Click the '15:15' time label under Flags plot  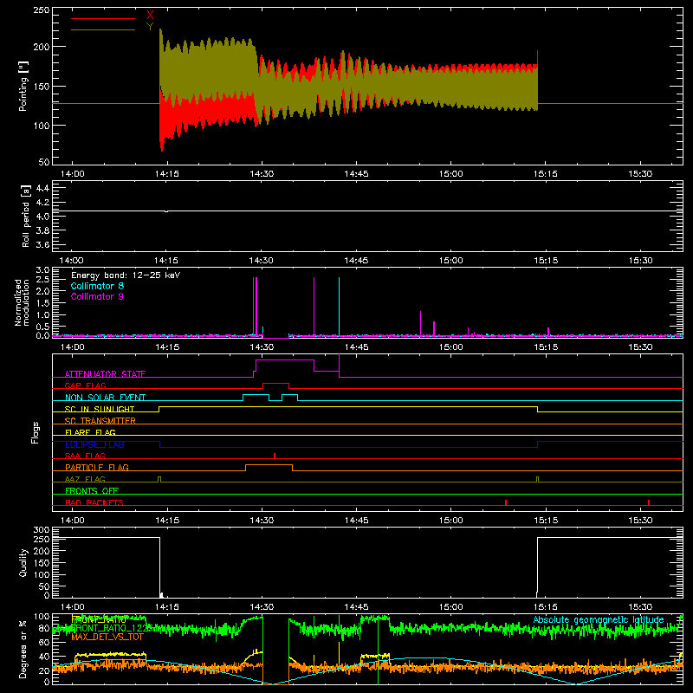pos(546,521)
